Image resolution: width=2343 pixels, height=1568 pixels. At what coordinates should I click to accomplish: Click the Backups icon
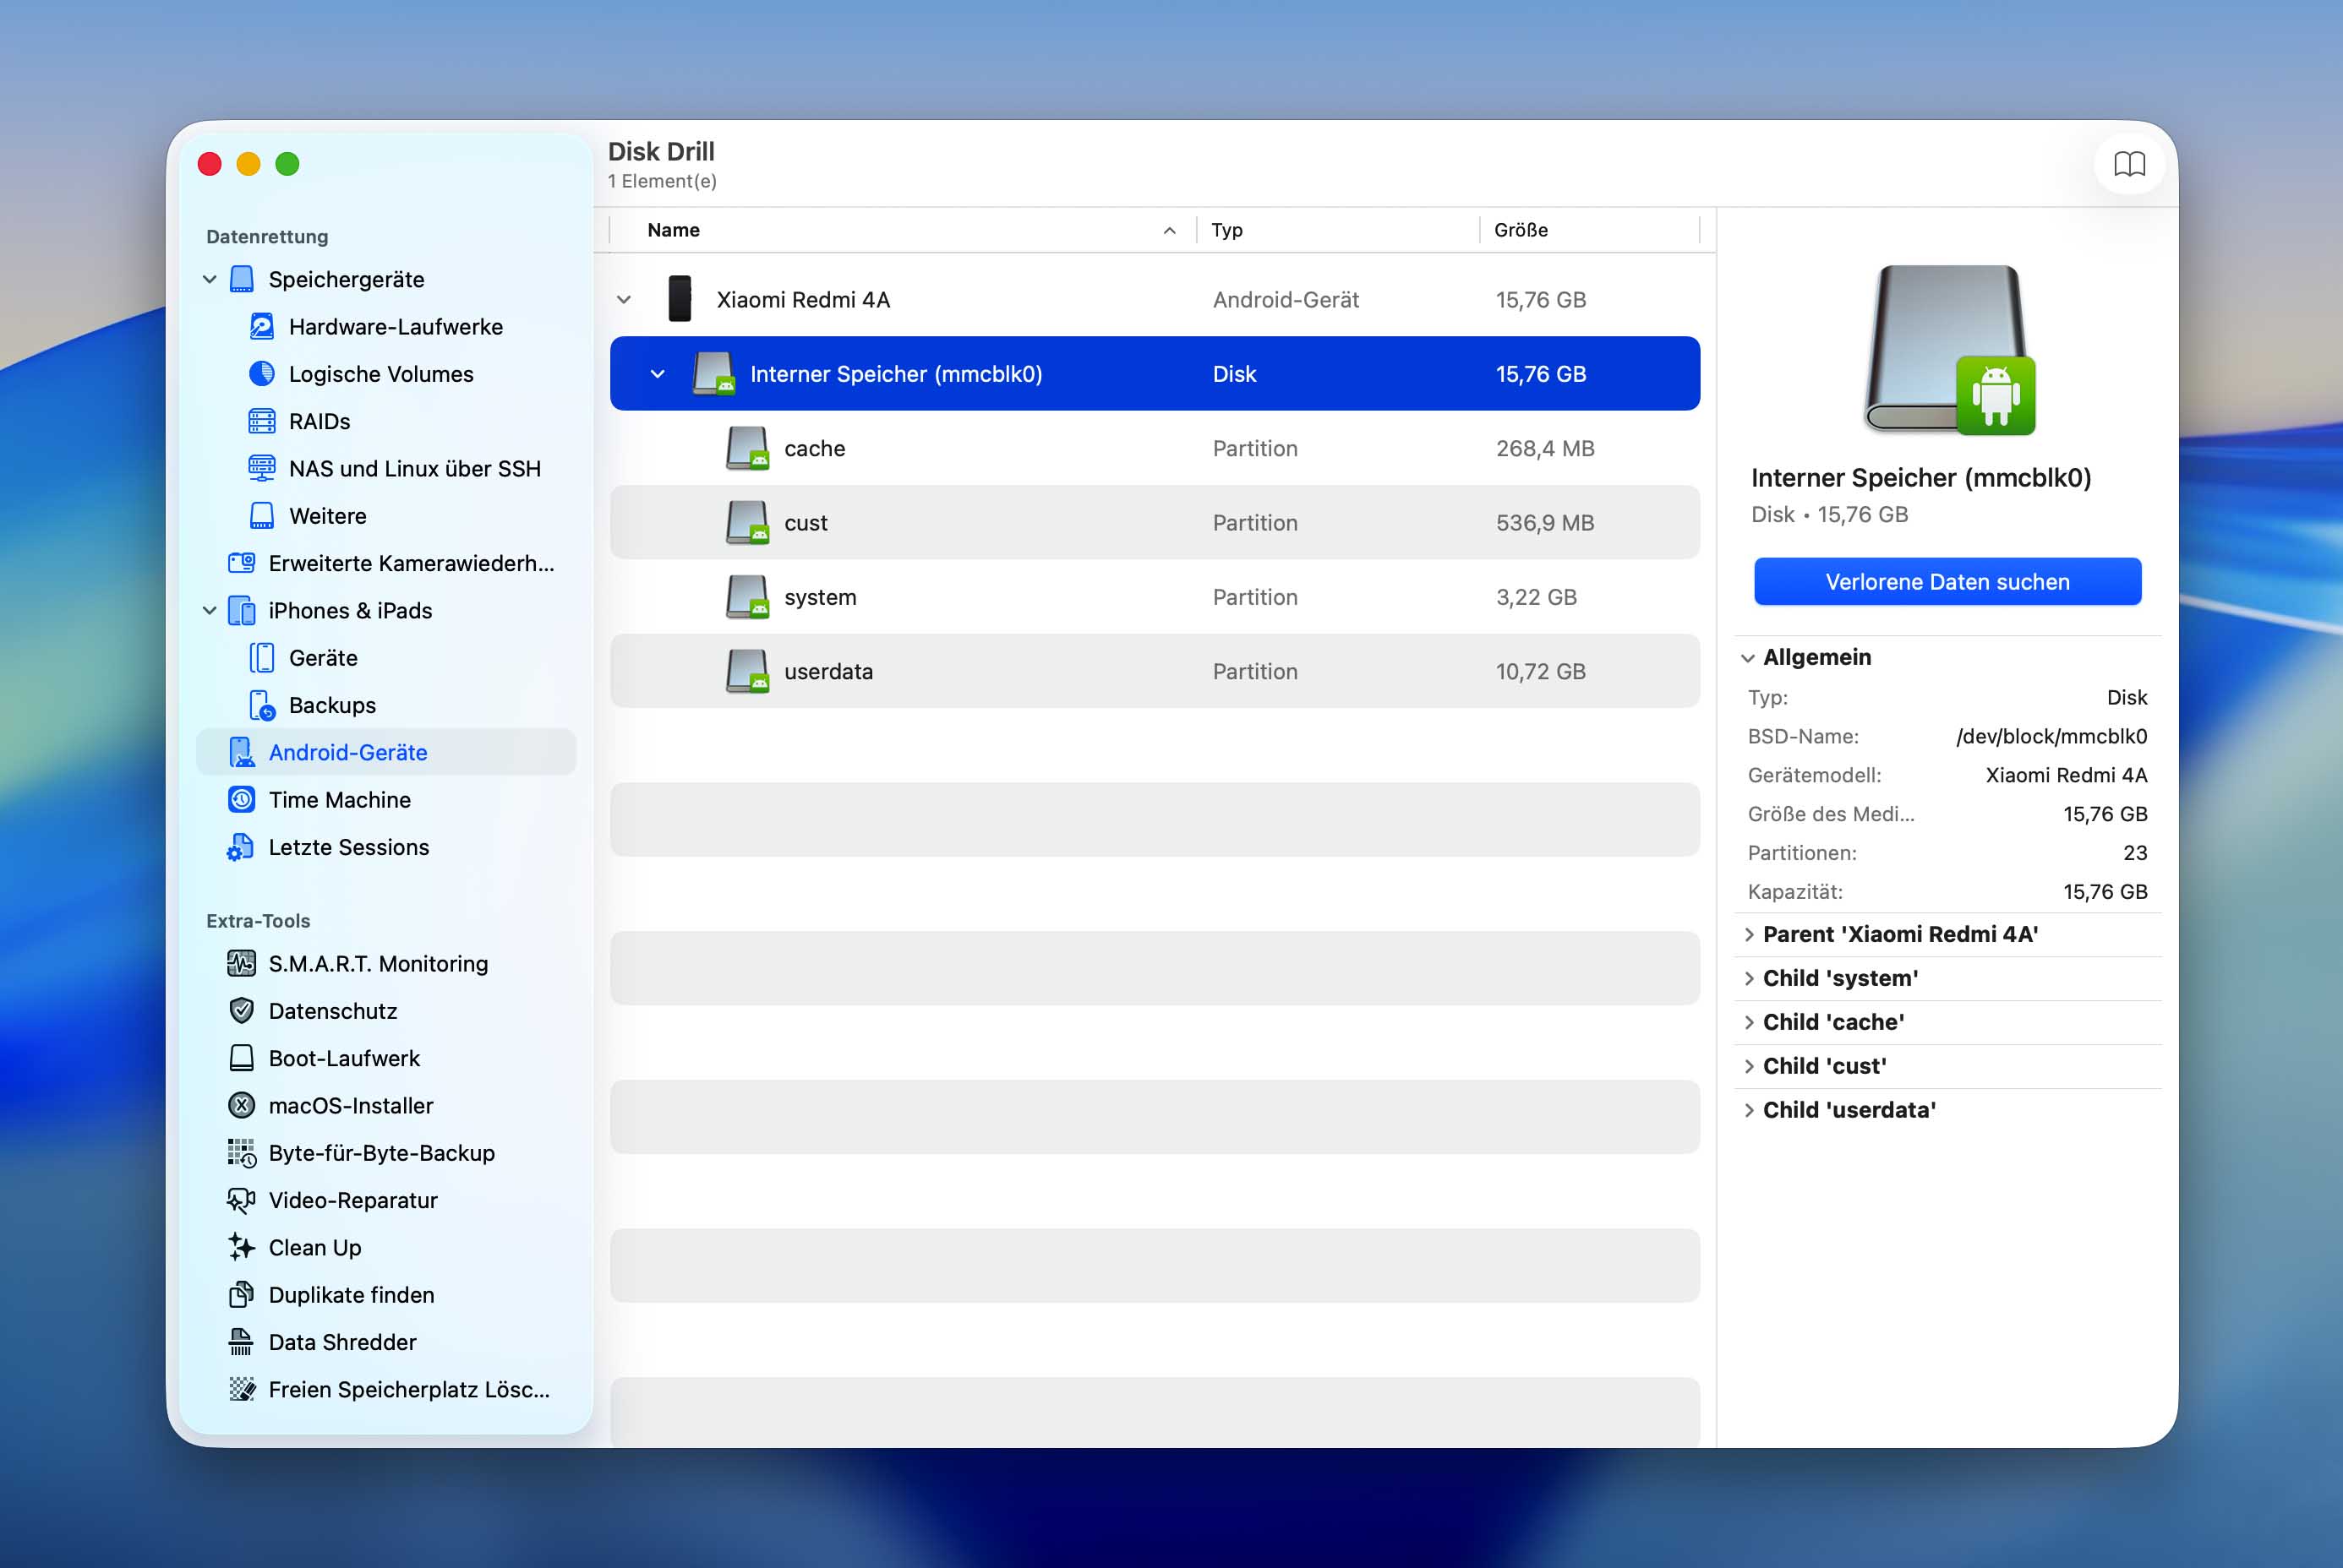(262, 705)
